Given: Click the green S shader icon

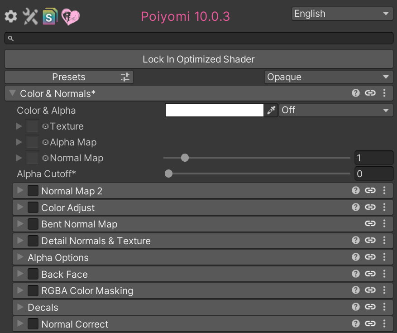Looking at the screenshot, I should tap(50, 17).
